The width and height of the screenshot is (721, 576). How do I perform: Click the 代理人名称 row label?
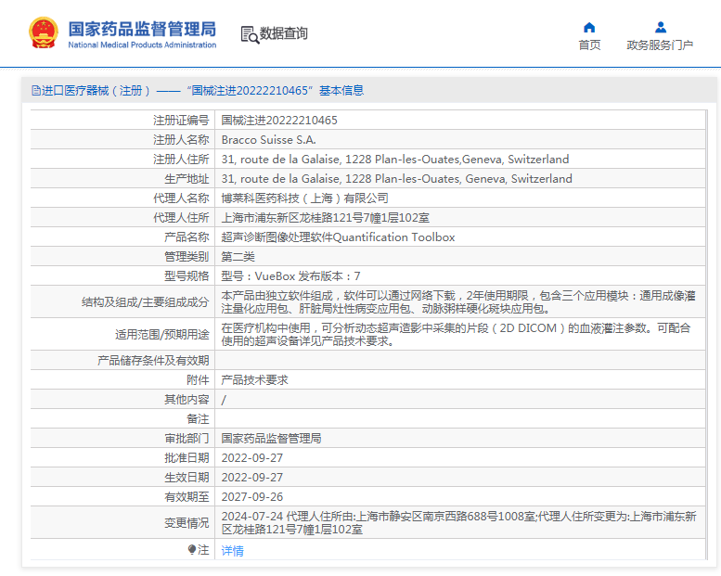(x=181, y=198)
